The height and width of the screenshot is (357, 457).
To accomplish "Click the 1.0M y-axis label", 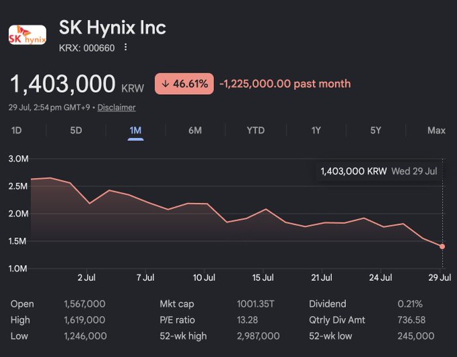I will 17,268.
